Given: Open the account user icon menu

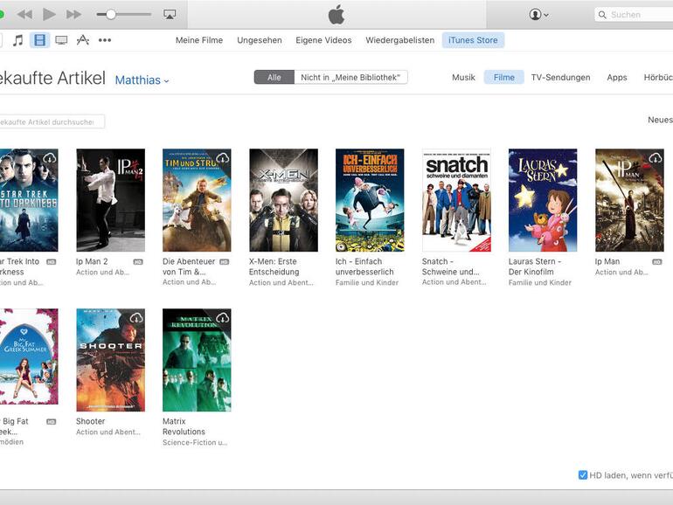Looking at the screenshot, I should click(538, 15).
